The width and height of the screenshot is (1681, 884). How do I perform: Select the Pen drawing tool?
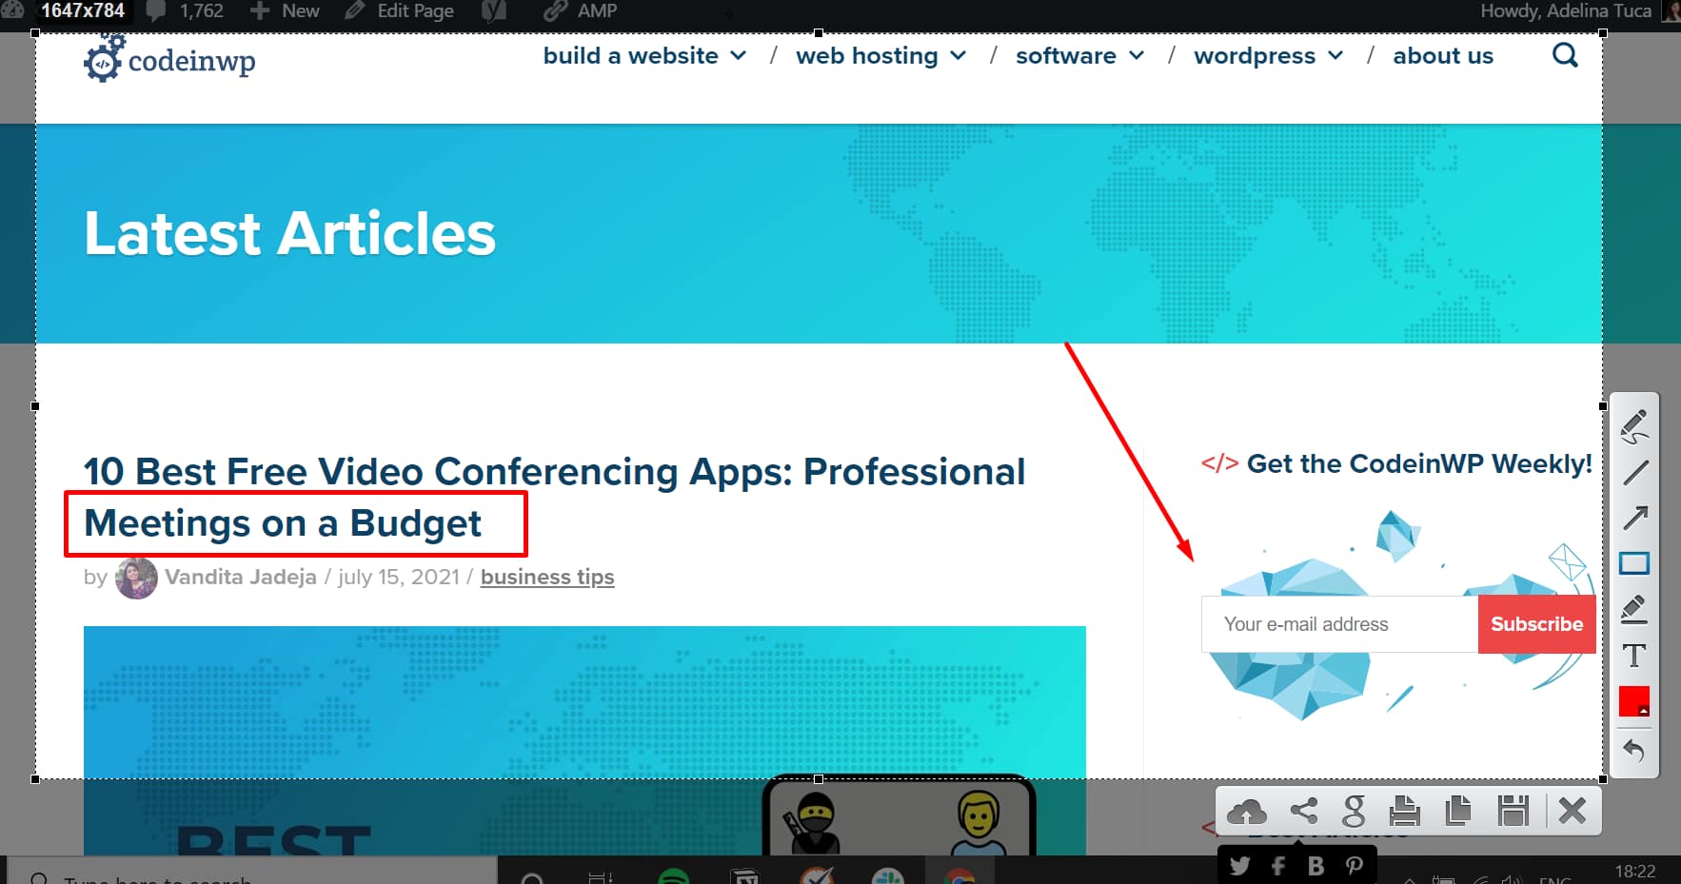click(x=1634, y=425)
